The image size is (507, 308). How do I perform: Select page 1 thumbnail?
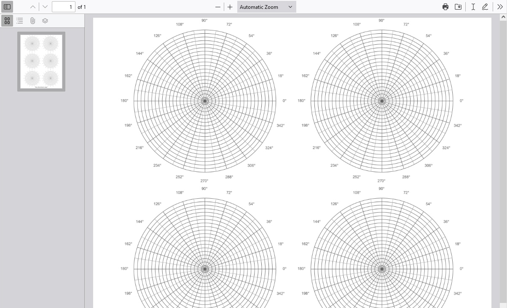pyautogui.click(x=41, y=61)
